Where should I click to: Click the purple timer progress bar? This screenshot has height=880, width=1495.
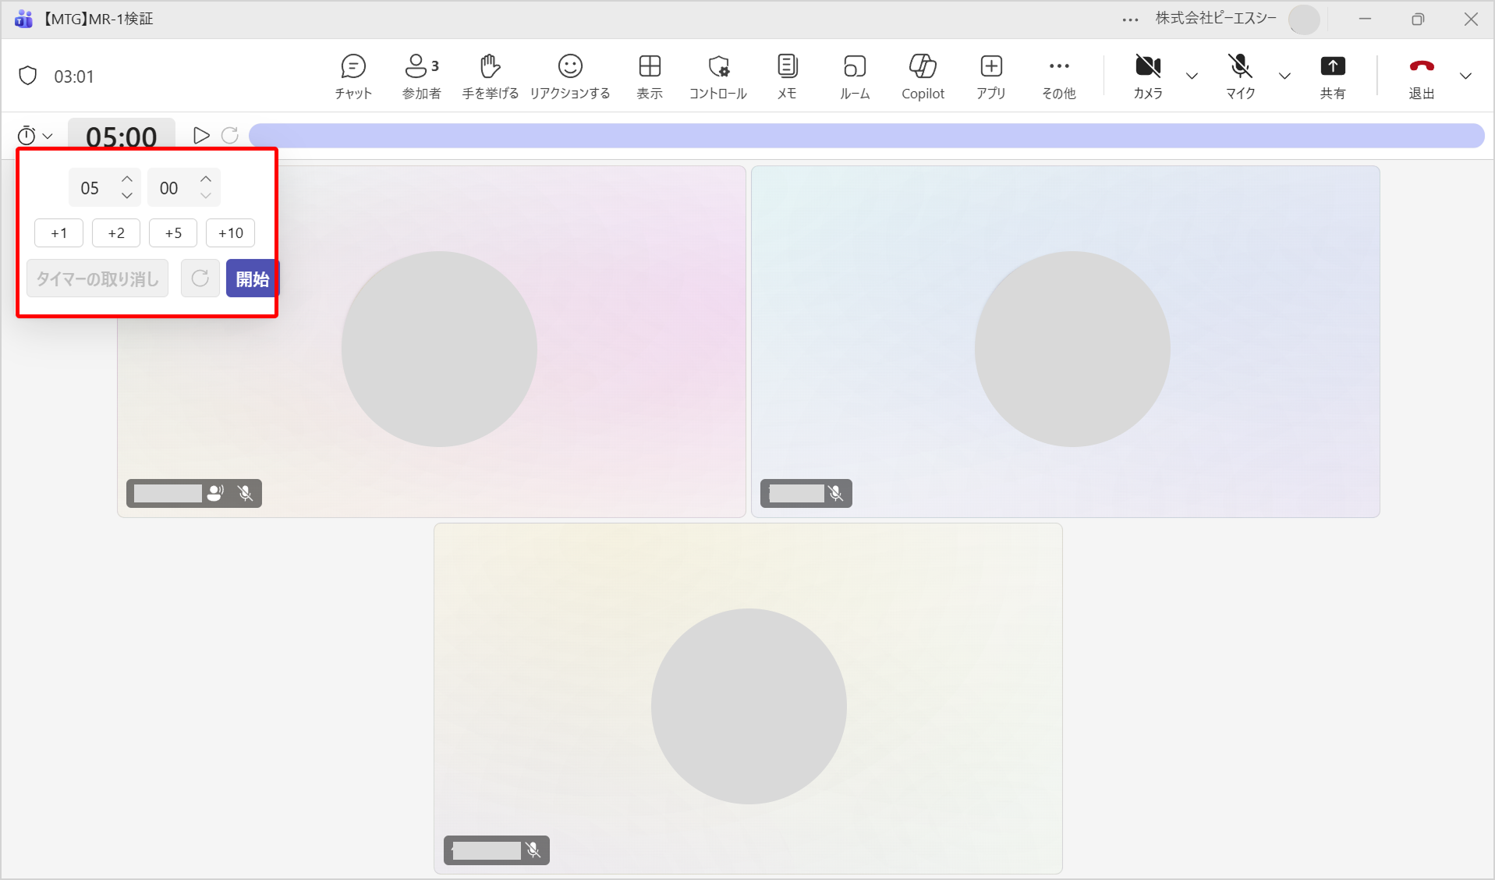[x=866, y=136]
